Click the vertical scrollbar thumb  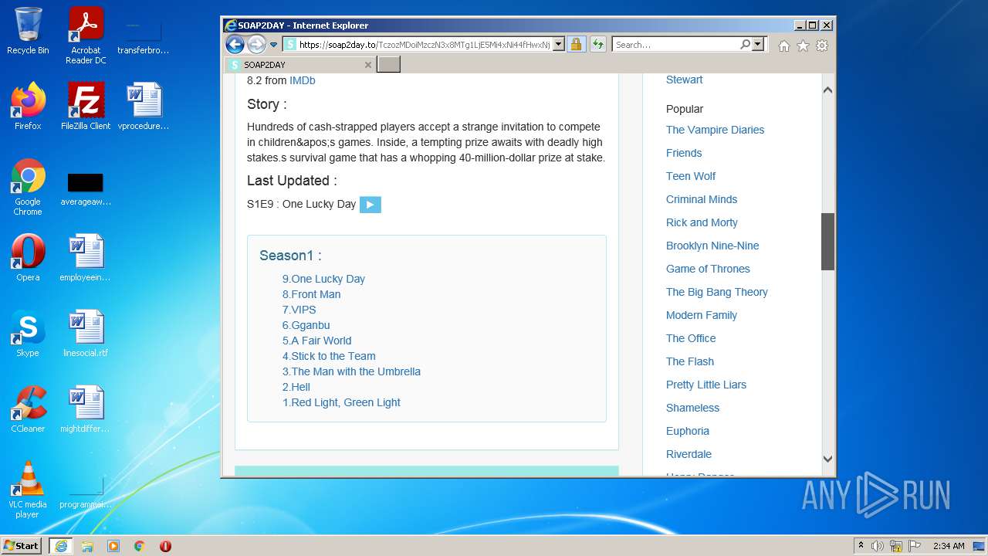tap(827, 242)
